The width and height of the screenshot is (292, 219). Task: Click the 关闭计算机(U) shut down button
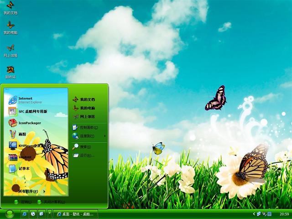click(x=51, y=202)
